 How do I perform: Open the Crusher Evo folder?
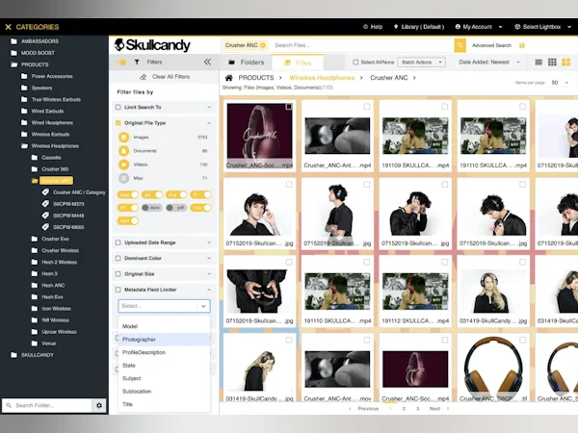point(54,238)
